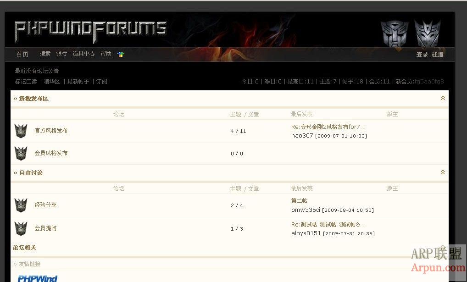Open last post 第二帖

coord(299,201)
